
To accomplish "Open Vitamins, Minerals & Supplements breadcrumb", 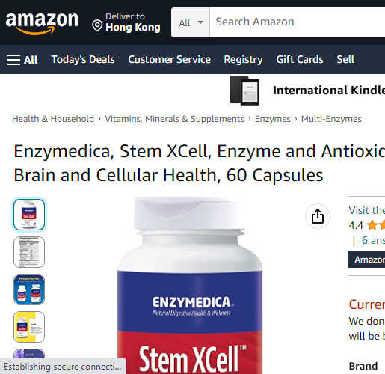I will click(x=174, y=119).
